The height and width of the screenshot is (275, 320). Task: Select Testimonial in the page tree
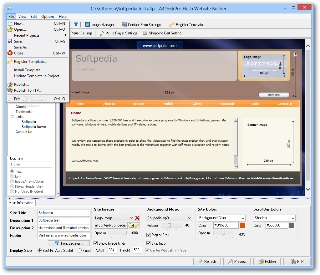[24, 112]
